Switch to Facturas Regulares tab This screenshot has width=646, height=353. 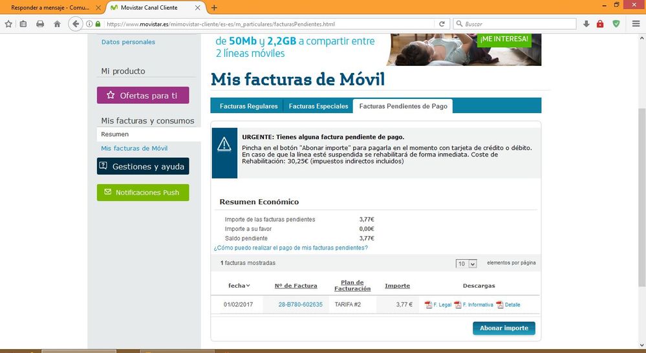(x=248, y=106)
